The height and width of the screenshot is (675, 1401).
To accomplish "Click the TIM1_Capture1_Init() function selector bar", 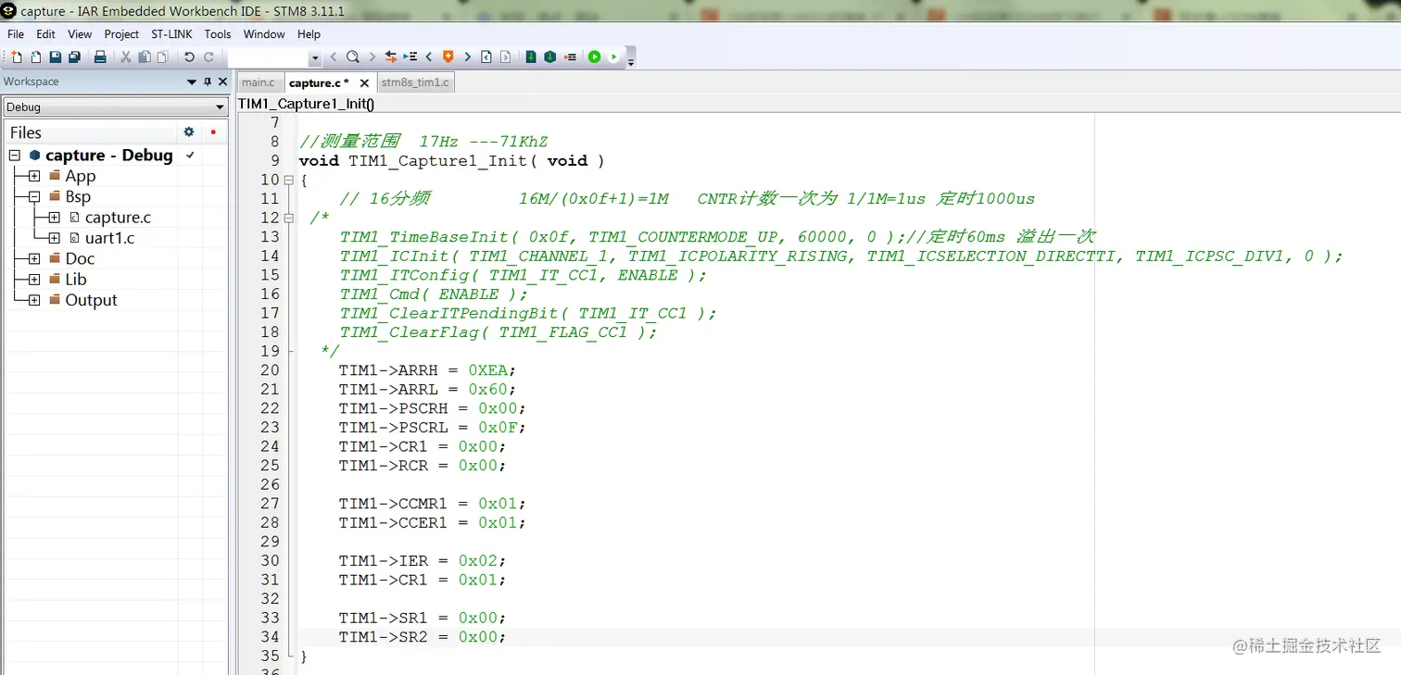I will (x=818, y=104).
